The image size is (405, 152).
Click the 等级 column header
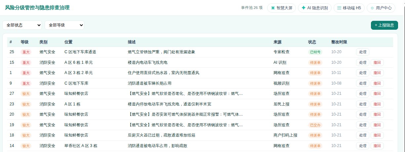[24, 42]
